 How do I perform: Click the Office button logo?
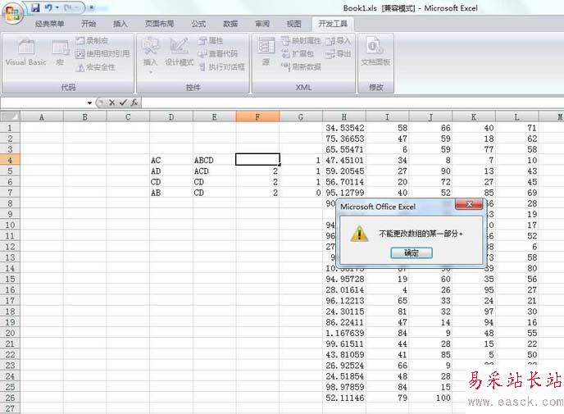(12, 13)
